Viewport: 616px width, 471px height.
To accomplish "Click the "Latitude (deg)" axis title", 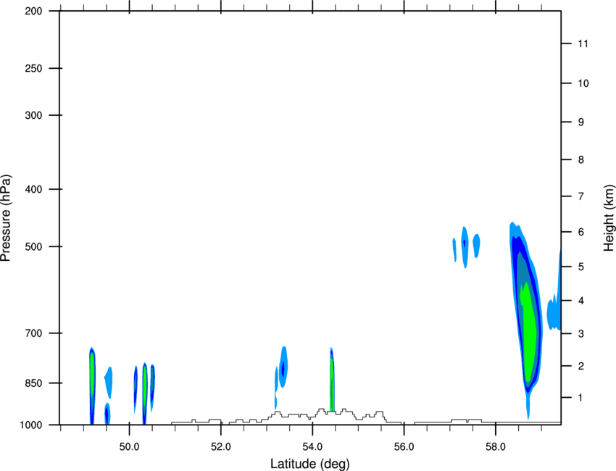I will click(309, 464).
